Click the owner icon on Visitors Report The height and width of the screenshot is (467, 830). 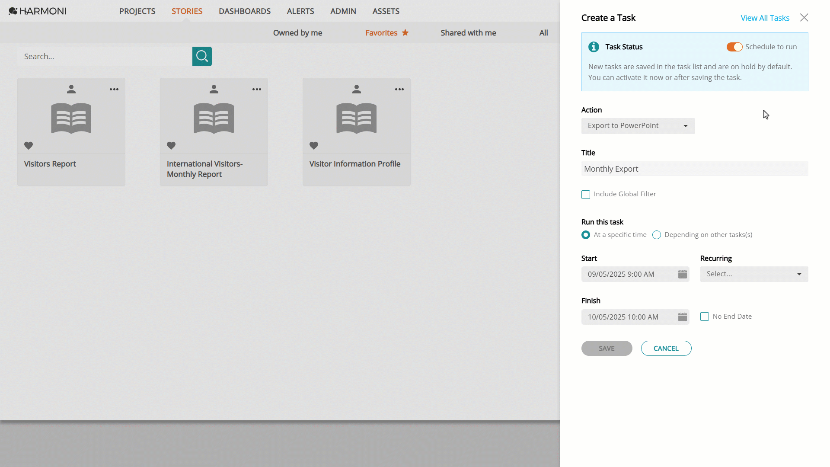(x=71, y=89)
